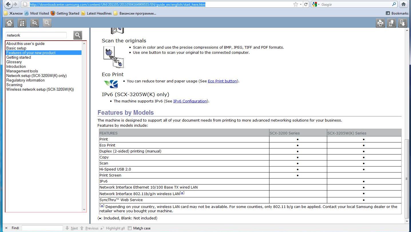This screenshot has height=232, width=411.
Task: Select Regulatory information search result
Action: [x=25, y=80]
